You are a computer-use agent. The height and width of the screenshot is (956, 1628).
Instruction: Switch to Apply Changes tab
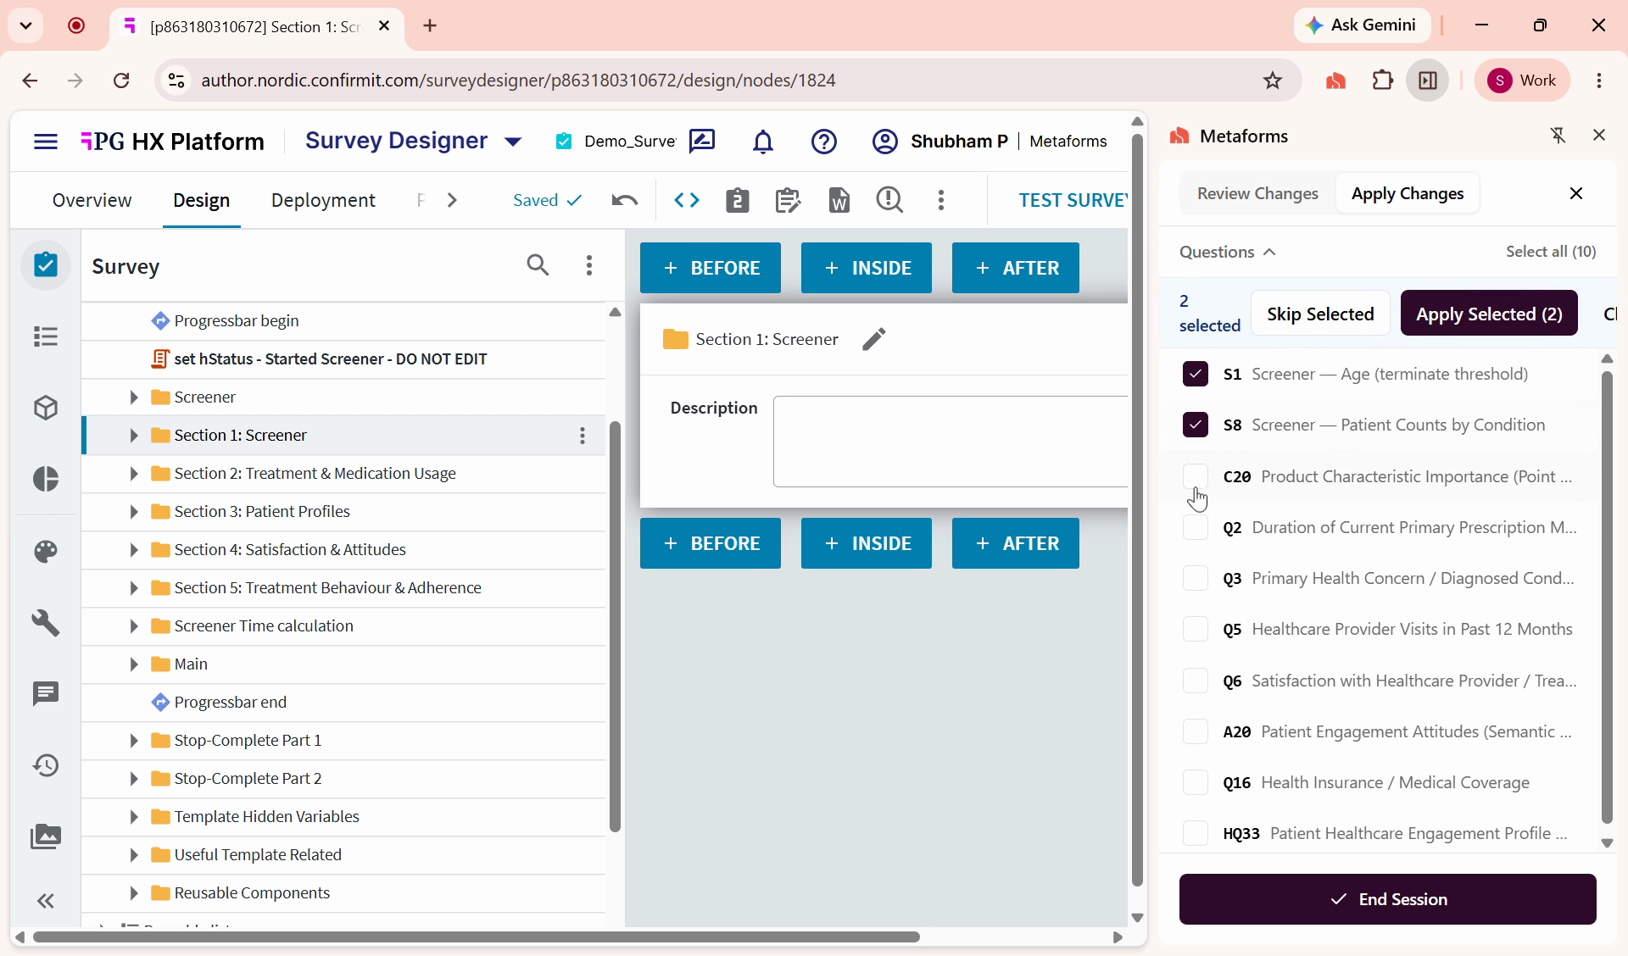pyautogui.click(x=1408, y=194)
